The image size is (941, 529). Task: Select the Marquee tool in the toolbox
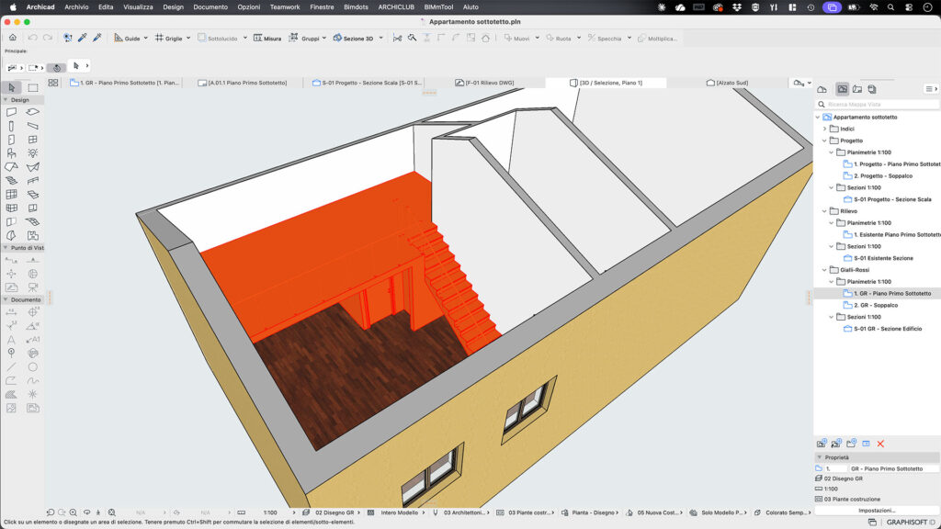point(33,87)
